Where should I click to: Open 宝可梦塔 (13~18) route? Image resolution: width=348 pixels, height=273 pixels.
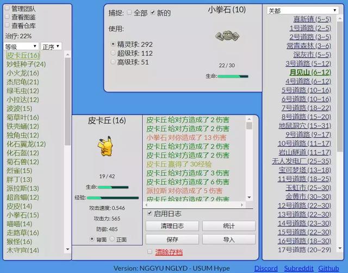click(305, 170)
